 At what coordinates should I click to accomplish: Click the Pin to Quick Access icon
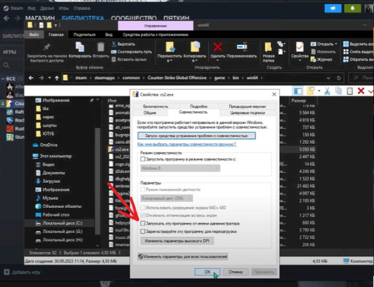click(x=47, y=47)
